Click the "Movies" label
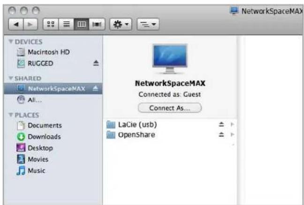The image size is (304, 205). 38,159
